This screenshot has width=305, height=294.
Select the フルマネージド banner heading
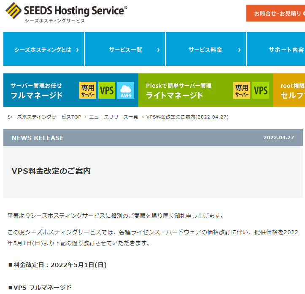coord(37,95)
